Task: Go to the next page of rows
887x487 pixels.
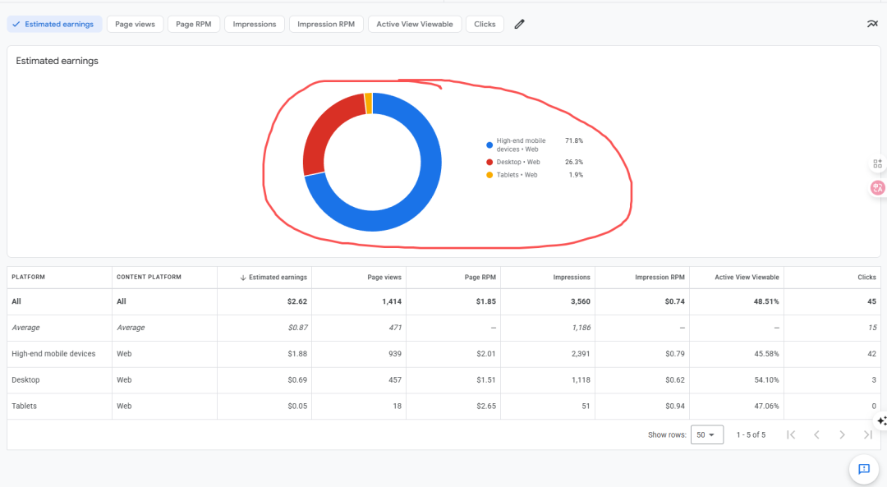Action: tap(842, 434)
